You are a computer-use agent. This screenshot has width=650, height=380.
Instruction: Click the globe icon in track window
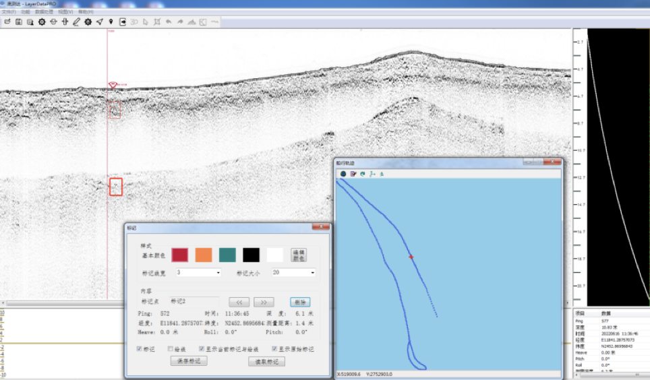tap(343, 174)
